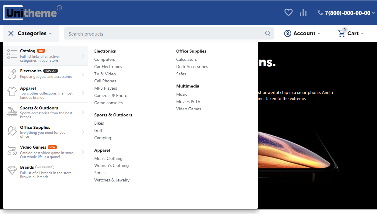
Task: Open the Watches & Jewelry link
Action: [x=112, y=180]
